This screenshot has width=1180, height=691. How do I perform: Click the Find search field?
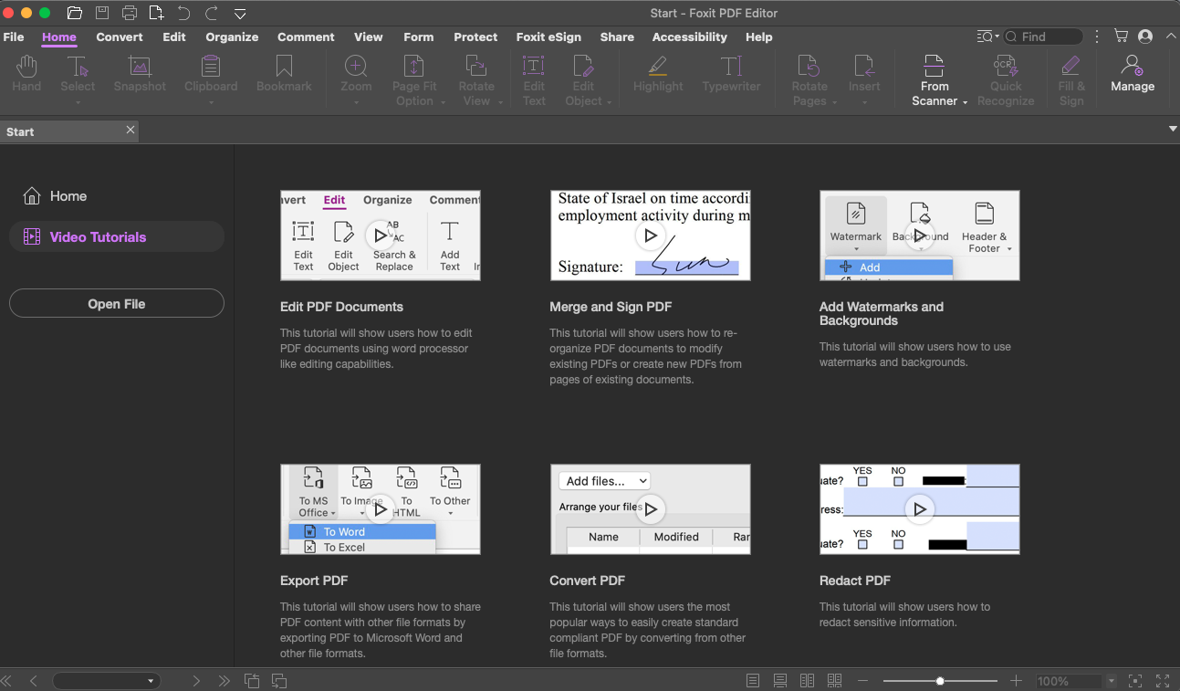(x=1043, y=37)
